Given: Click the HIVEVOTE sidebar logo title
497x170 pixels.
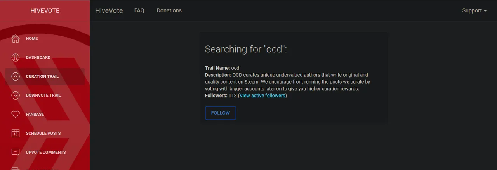Looking at the screenshot, I should click(x=45, y=10).
